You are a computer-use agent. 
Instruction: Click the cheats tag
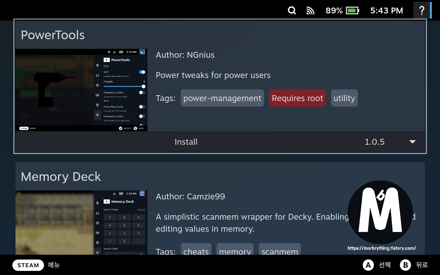click(196, 250)
